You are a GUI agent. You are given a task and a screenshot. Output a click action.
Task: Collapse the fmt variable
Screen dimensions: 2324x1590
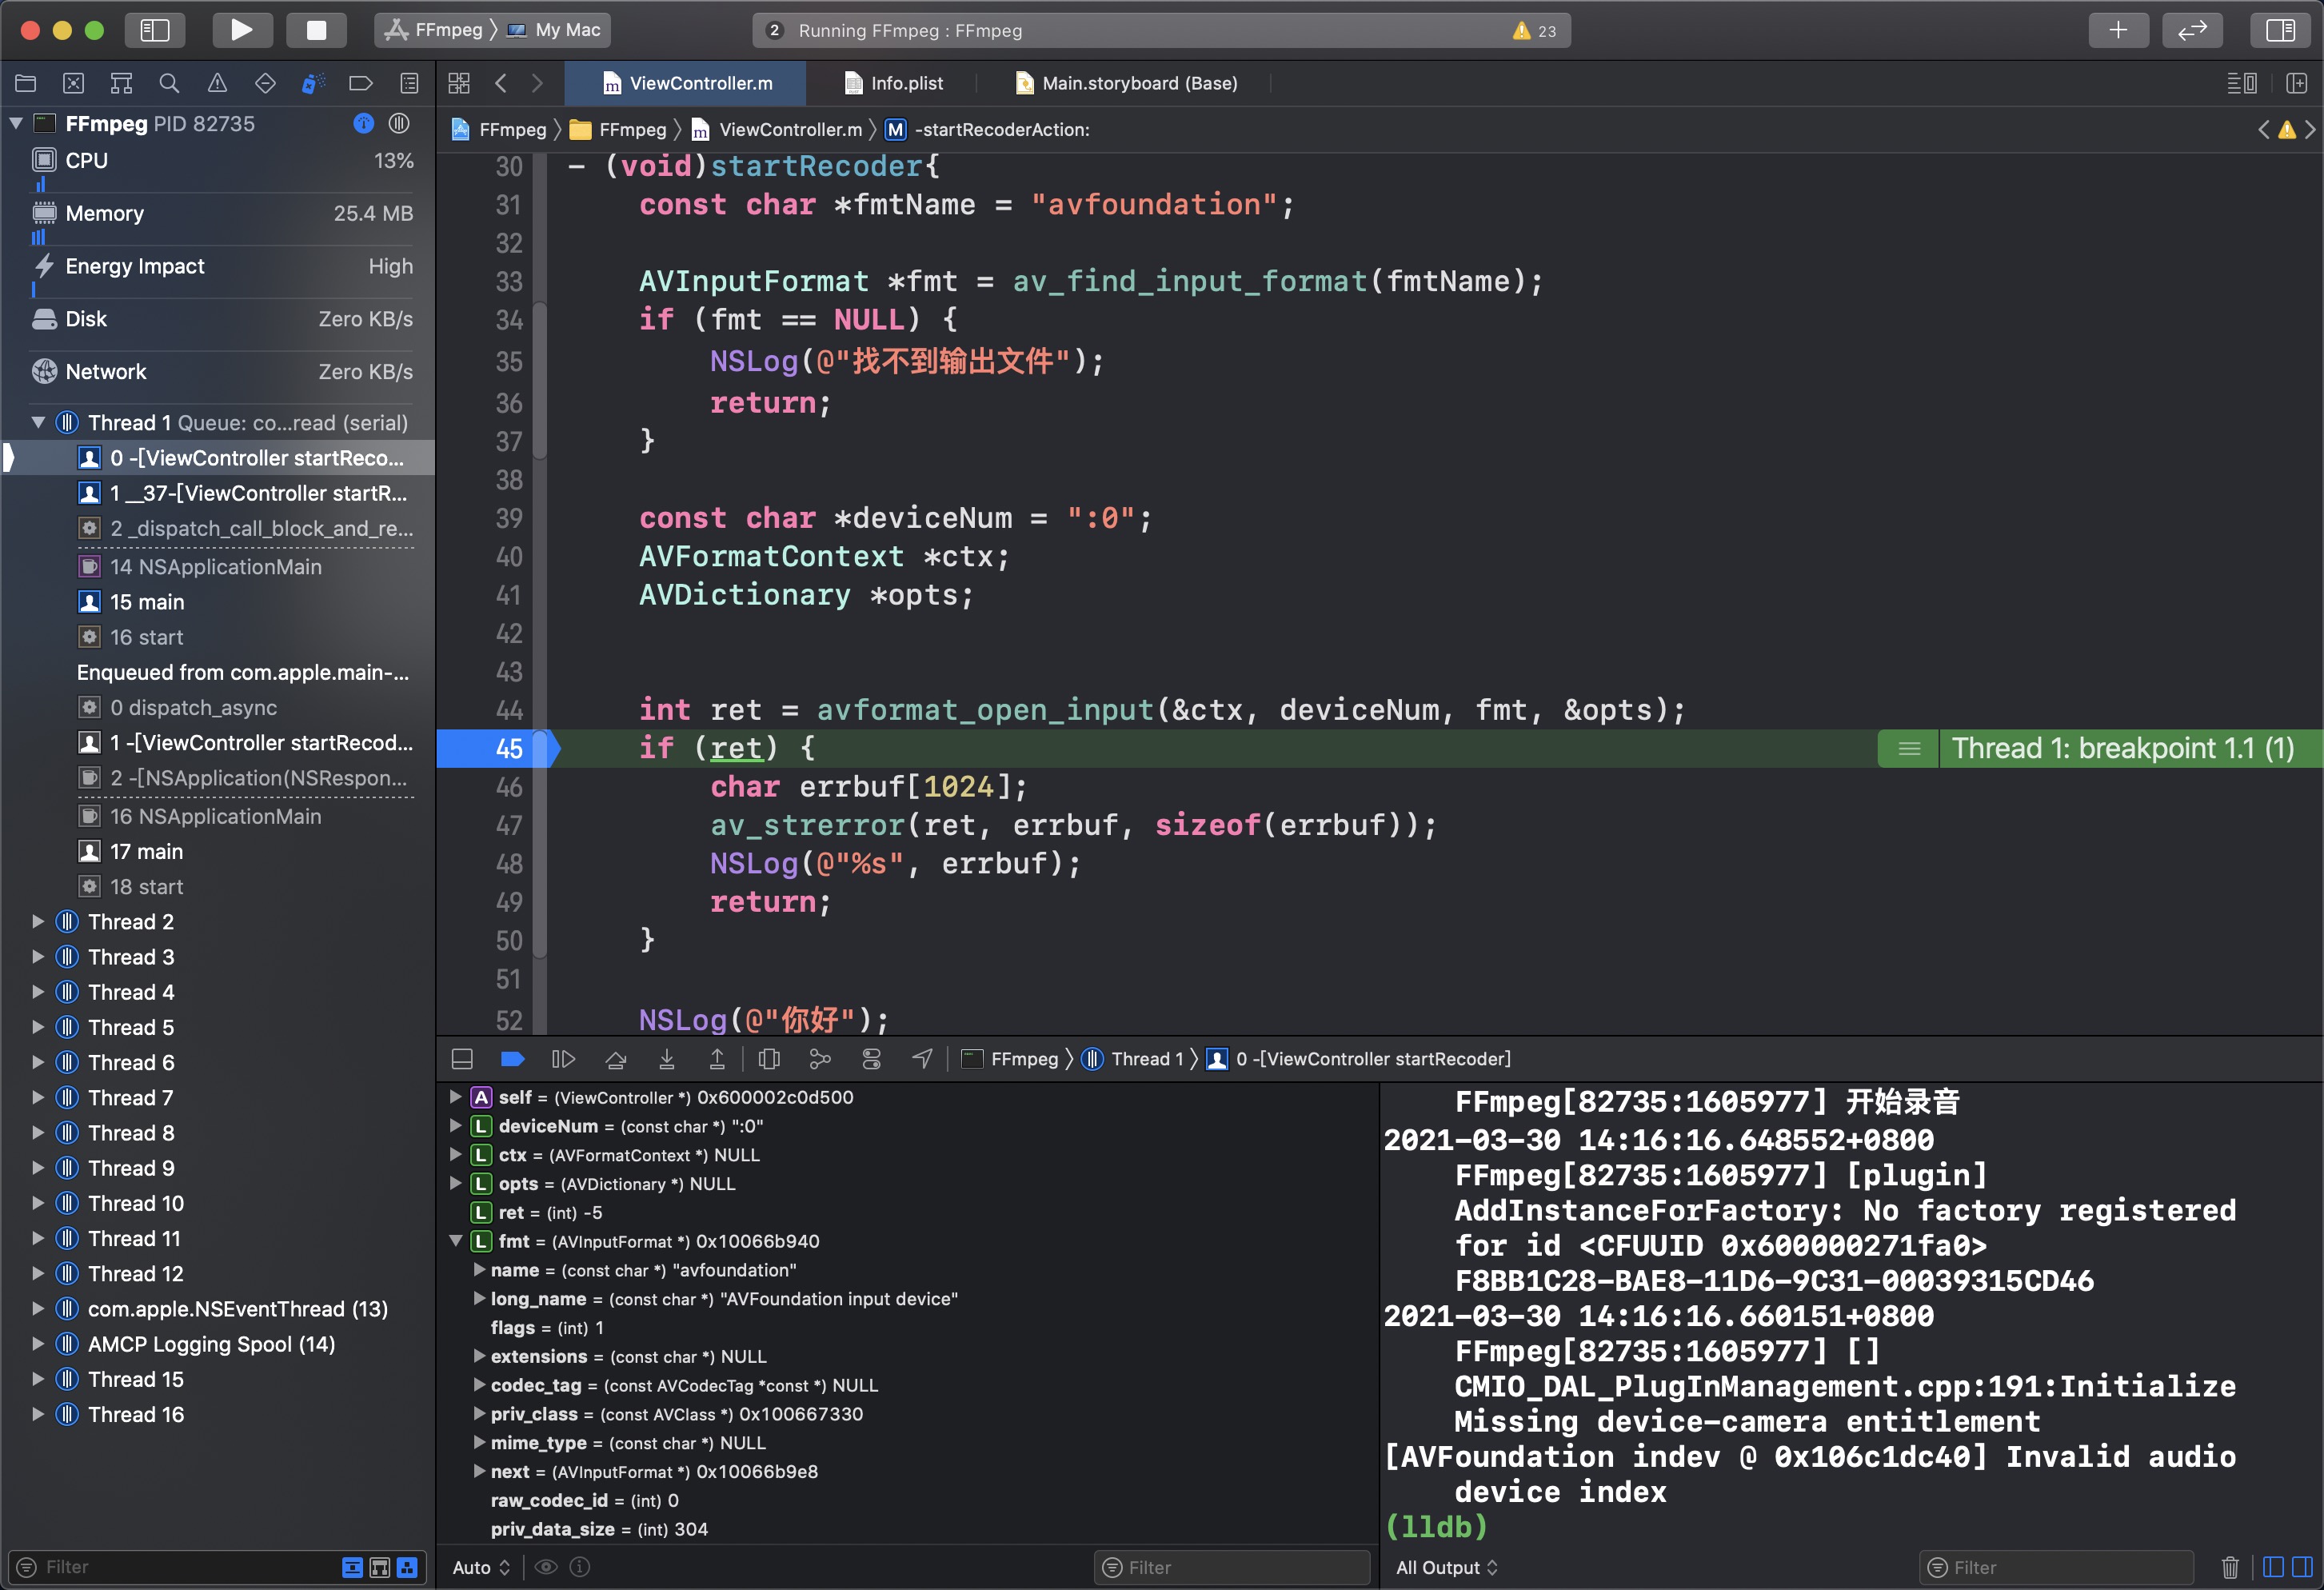point(456,1241)
